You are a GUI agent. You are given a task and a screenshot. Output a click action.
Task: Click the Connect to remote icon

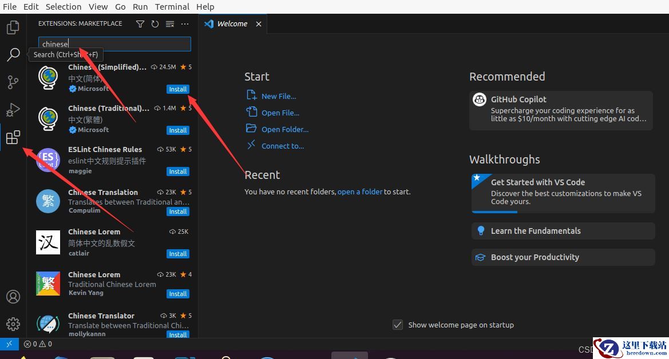tap(251, 145)
